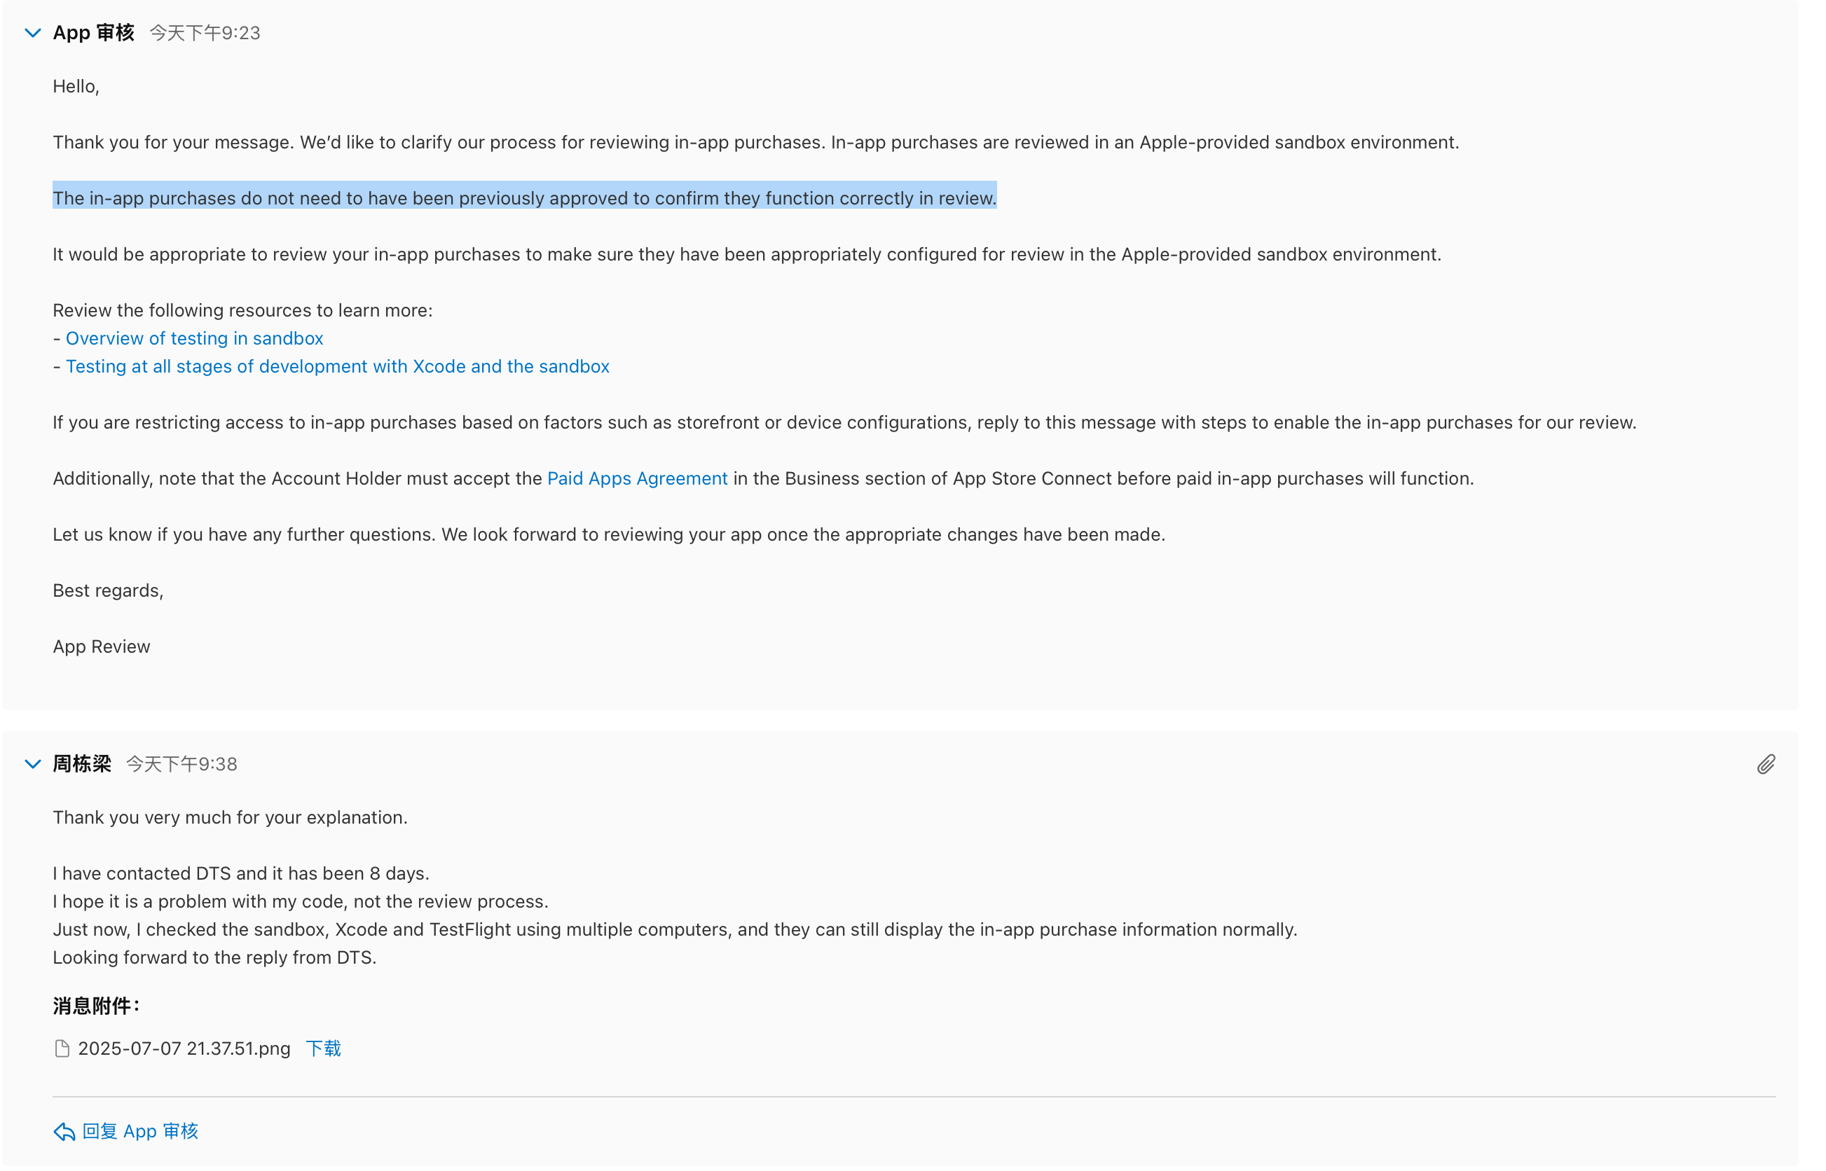Click the file icon beside the PNG attachment
The width and height of the screenshot is (1826, 1171).
pos(62,1048)
